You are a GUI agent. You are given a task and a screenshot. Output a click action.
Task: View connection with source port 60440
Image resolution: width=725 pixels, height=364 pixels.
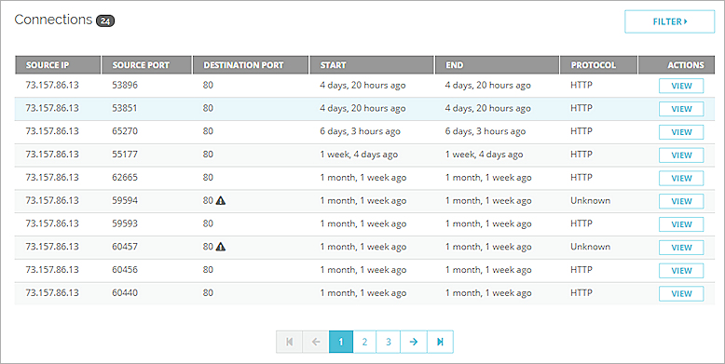(x=681, y=294)
